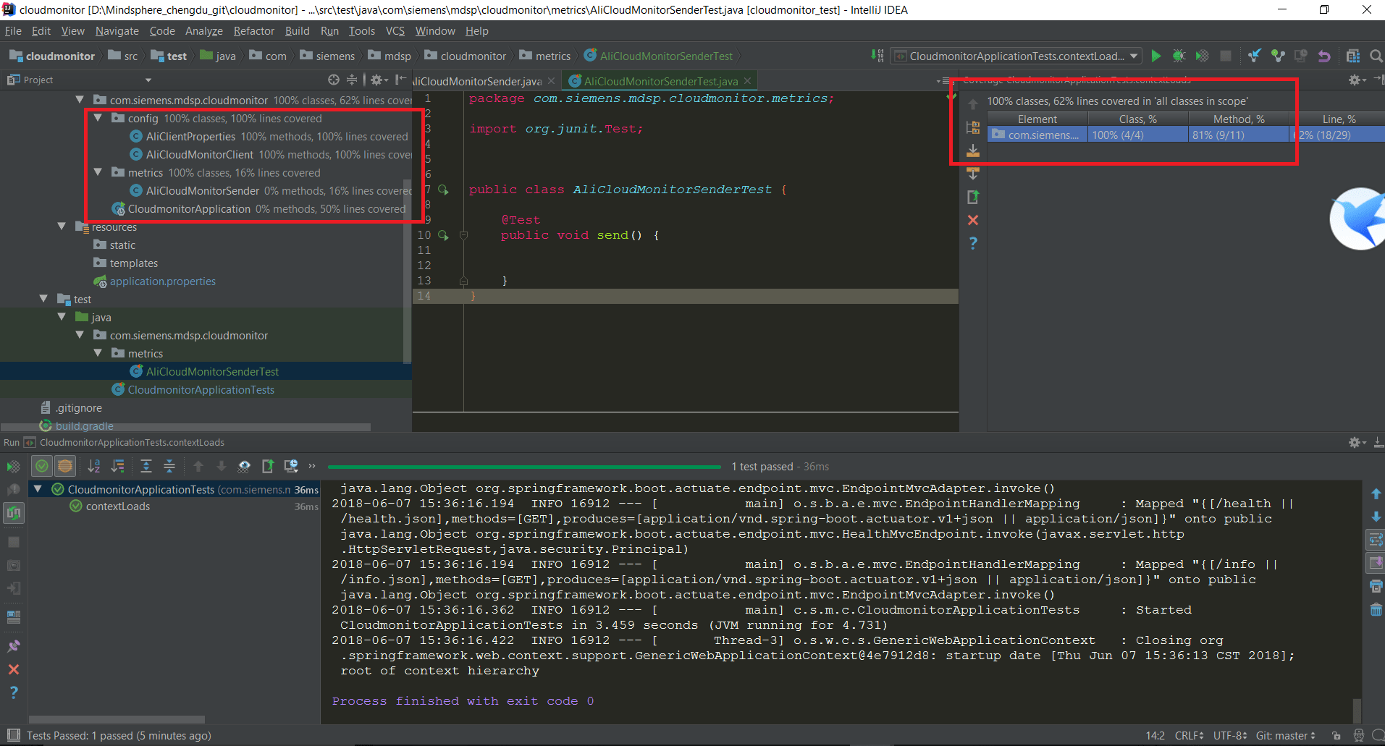Collapse the config package in project tree
Image resolution: width=1385 pixels, height=746 pixels.
click(x=98, y=118)
